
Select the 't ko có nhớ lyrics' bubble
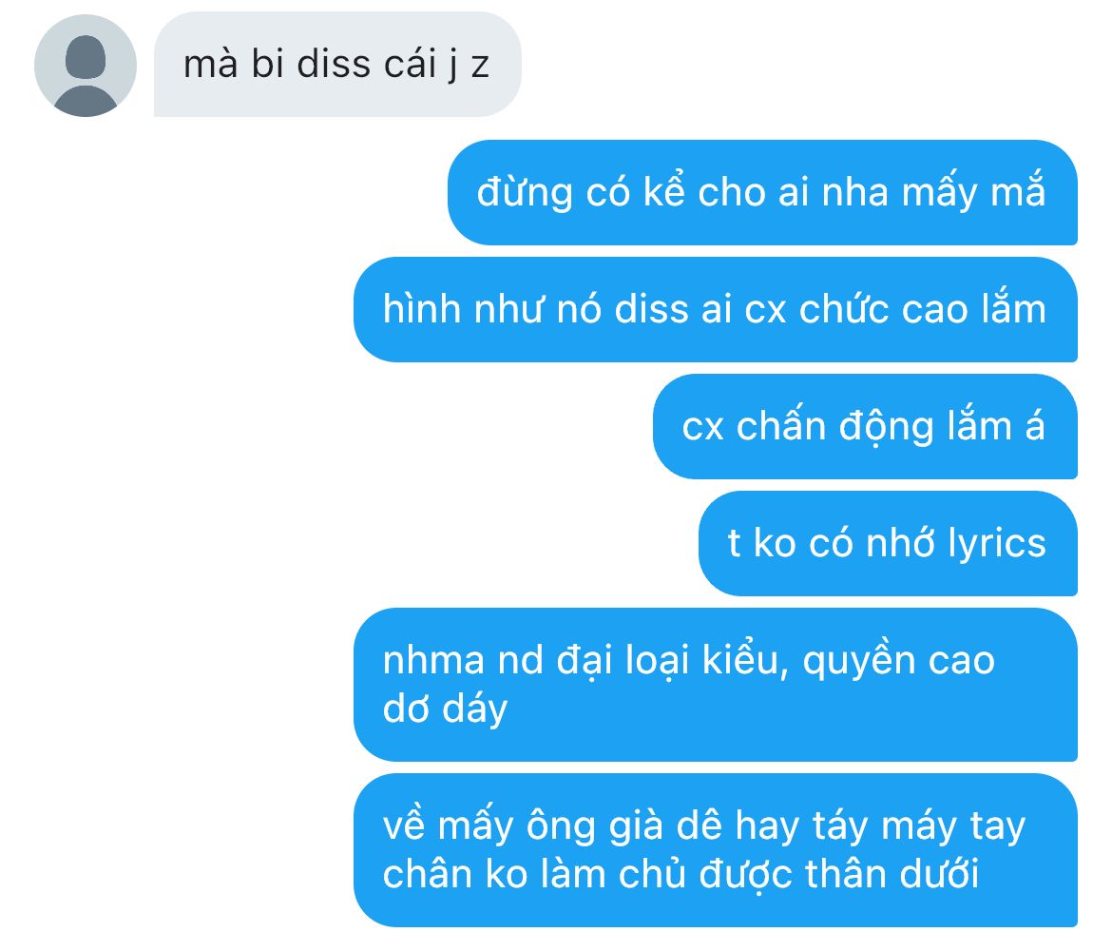pyautogui.click(x=888, y=543)
